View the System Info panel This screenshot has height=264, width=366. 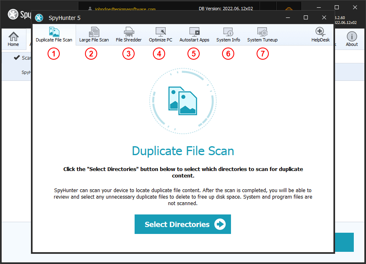[x=228, y=35]
